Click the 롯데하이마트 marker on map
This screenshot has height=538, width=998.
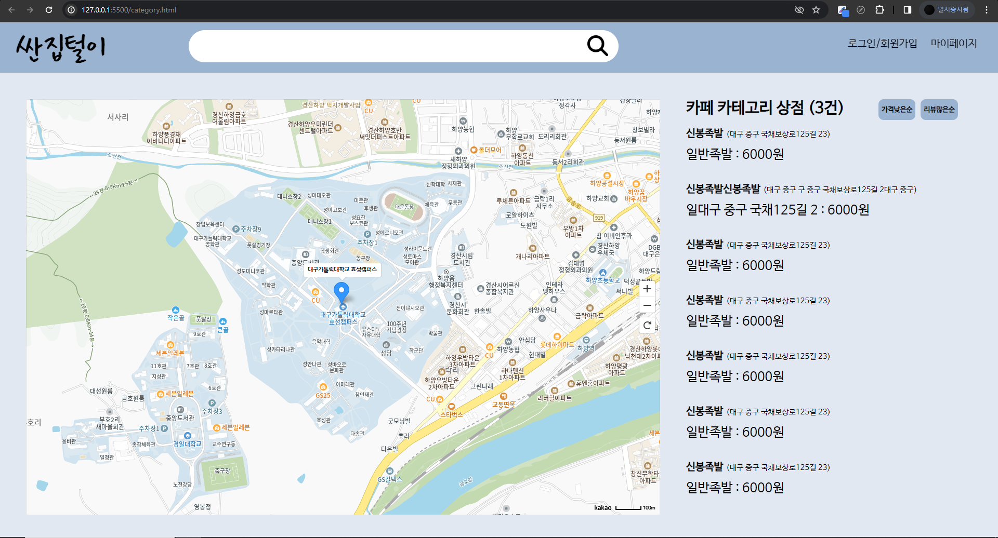557,337
